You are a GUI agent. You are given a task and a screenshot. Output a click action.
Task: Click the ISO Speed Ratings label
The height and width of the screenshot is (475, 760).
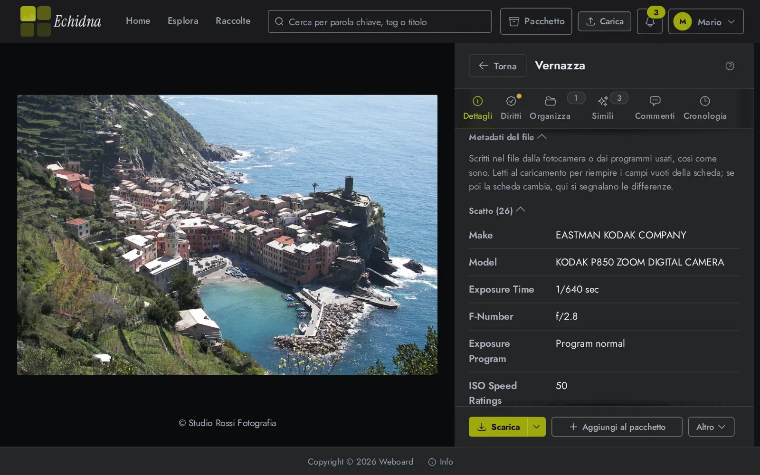pos(493,393)
